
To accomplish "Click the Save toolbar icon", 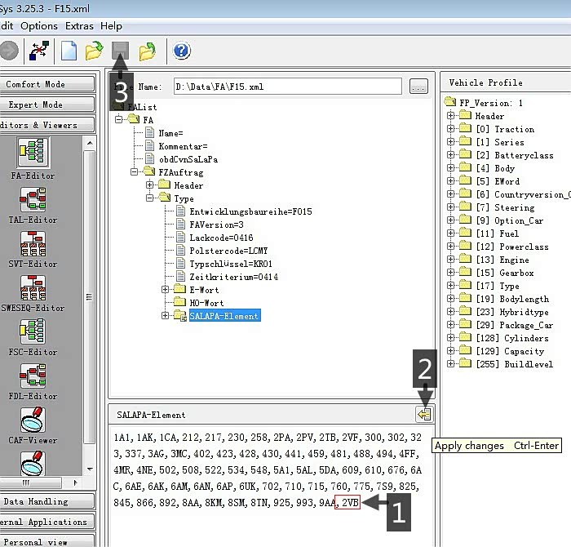I will coord(121,51).
